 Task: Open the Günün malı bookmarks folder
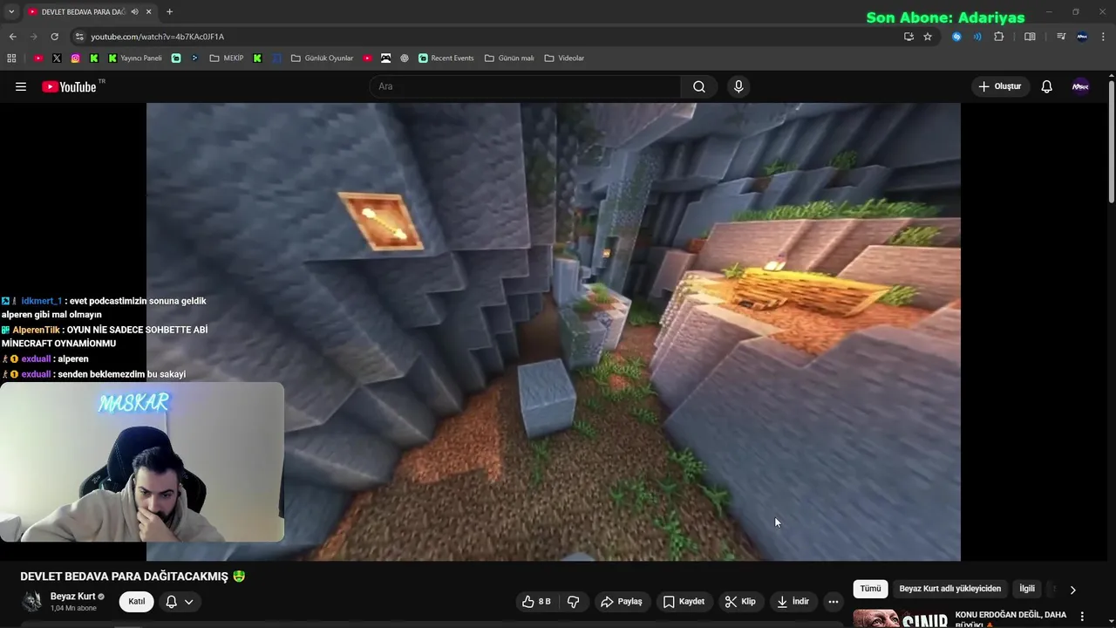tap(509, 58)
